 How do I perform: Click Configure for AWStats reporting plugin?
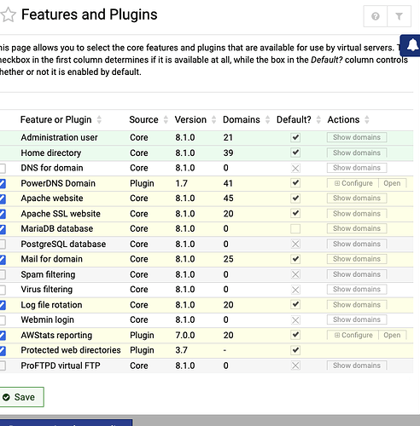point(353,335)
